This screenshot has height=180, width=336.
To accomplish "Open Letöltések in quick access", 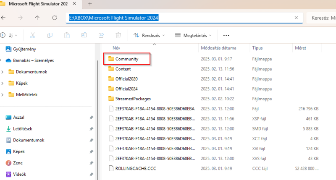I will pyautogui.click(x=19, y=129).
